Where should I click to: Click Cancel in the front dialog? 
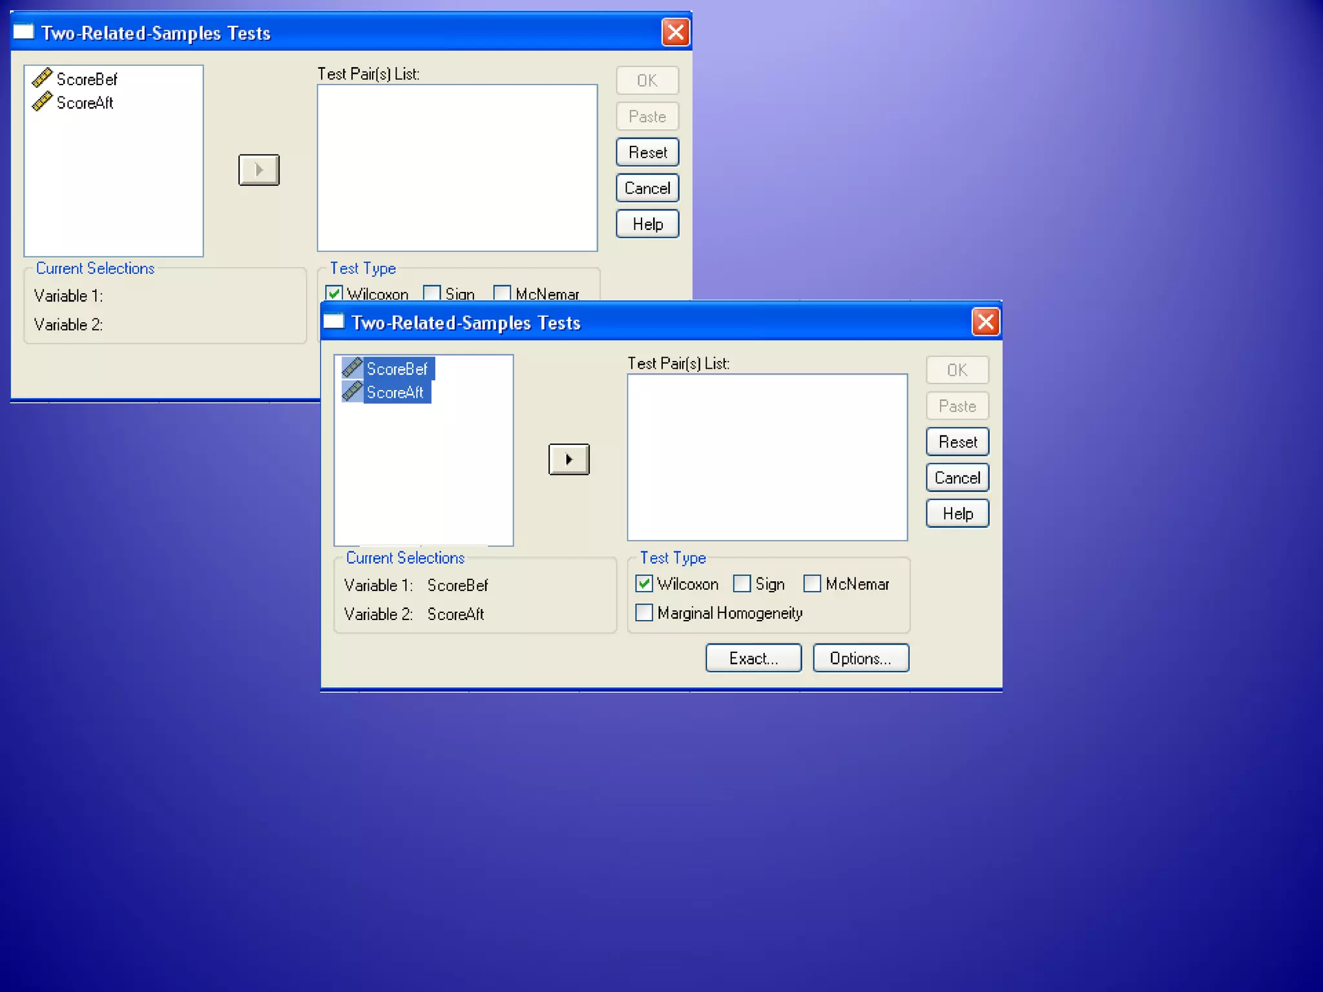pos(957,478)
